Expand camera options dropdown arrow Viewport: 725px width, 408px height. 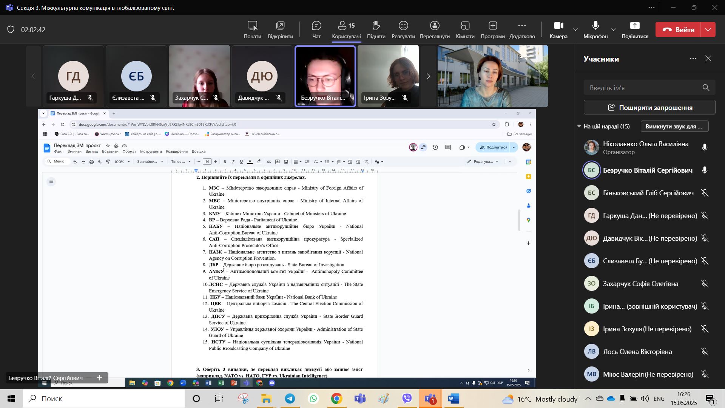575,30
